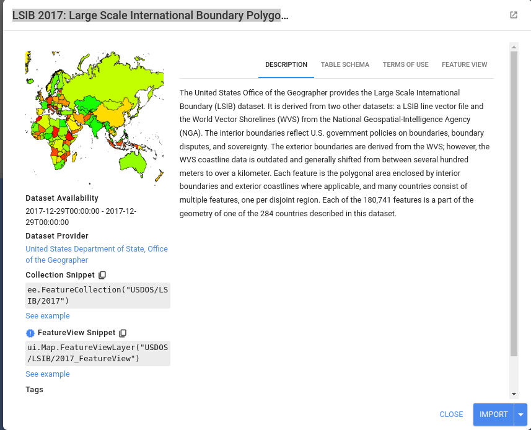Click the scrollbar up arrow
This screenshot has height=430, width=531.
point(514,47)
